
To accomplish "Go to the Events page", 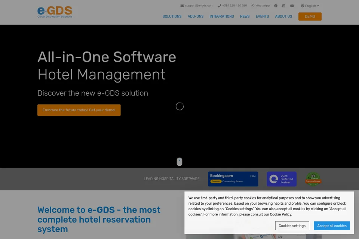I will click(262, 16).
